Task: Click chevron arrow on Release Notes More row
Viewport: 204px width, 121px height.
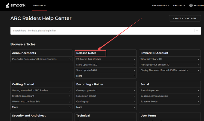Action: pos(134,76)
